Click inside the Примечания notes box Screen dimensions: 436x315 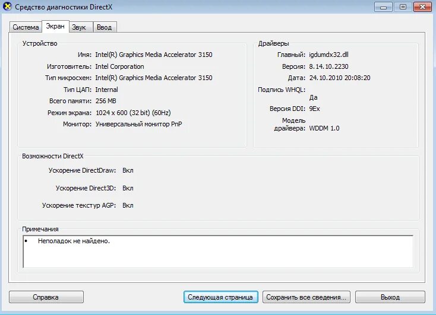point(218,252)
